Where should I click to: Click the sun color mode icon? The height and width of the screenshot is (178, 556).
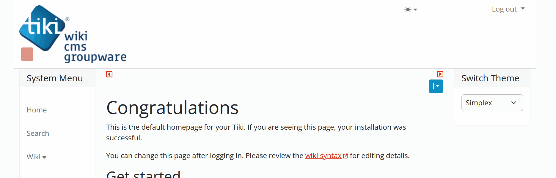(408, 9)
